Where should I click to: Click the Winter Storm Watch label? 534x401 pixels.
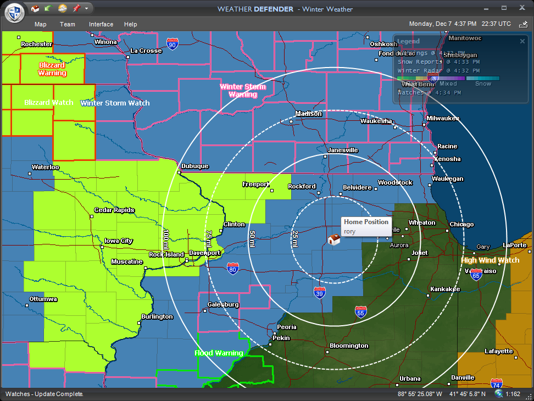pos(115,103)
